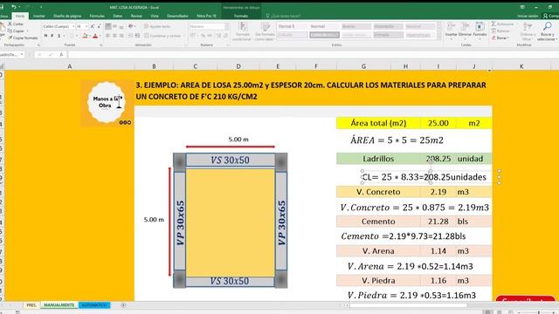
Task: Apply the Buena cell style
Action: point(355,26)
